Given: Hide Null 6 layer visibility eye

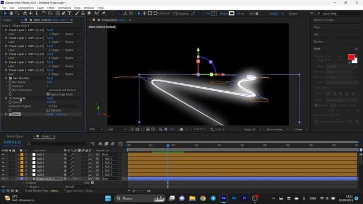Looking at the screenshot, I should coord(3,175).
